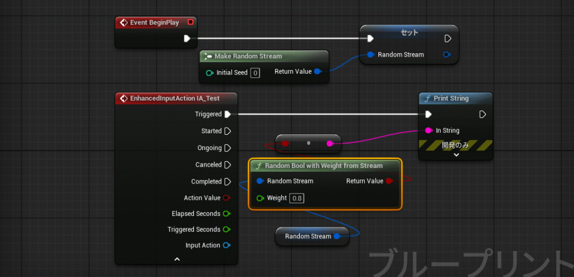Select the Random Stream variable getter node
This screenshot has height=277, width=574.
[x=312, y=237]
